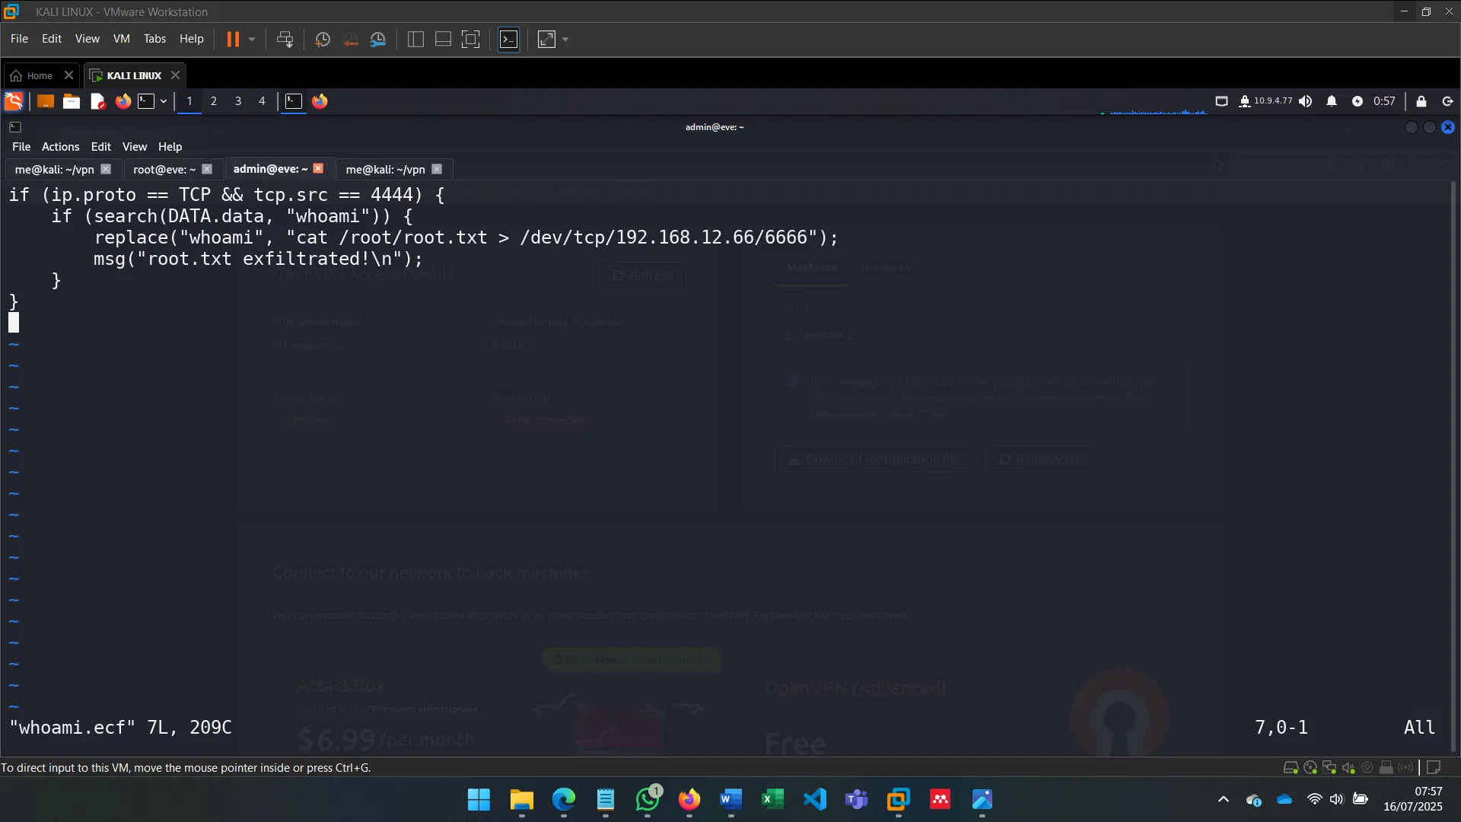This screenshot has width=1461, height=822.
Task: Open Windows Start menu
Action: (479, 799)
